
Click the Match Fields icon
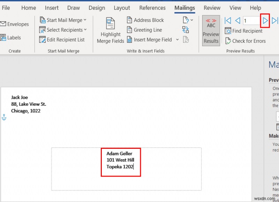coord(186,30)
